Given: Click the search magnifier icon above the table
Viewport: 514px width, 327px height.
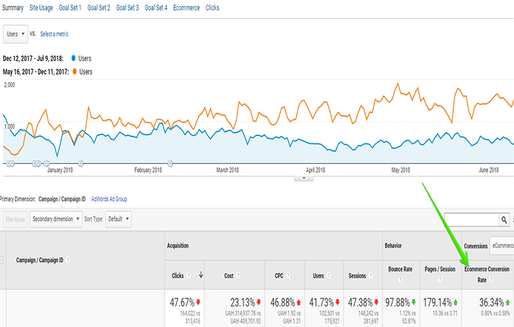Looking at the screenshot, I should [504, 220].
